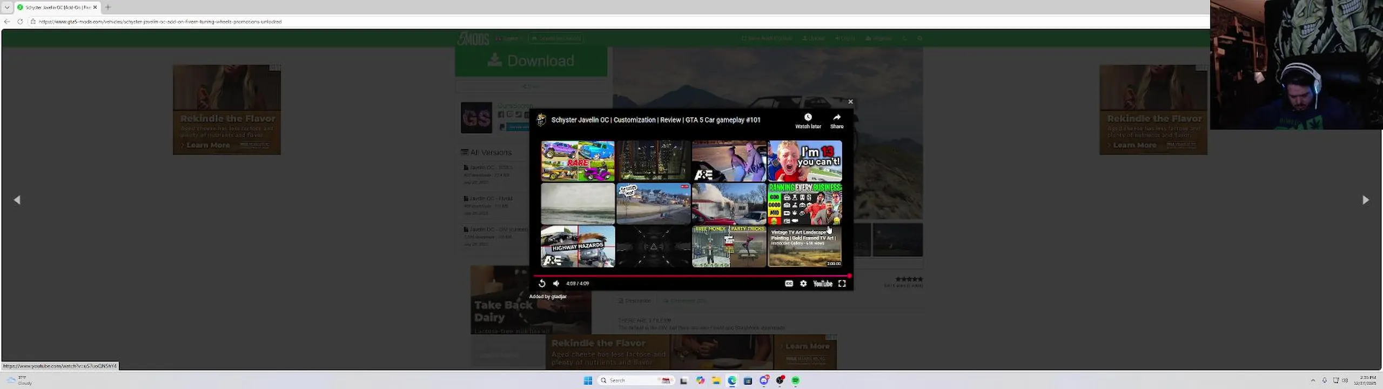Image resolution: width=1383 pixels, height=389 pixels.
Task: Click the All Versions heading
Action: pyautogui.click(x=486, y=152)
